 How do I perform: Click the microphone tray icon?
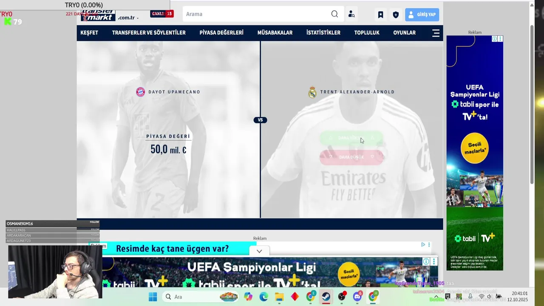(x=470, y=297)
